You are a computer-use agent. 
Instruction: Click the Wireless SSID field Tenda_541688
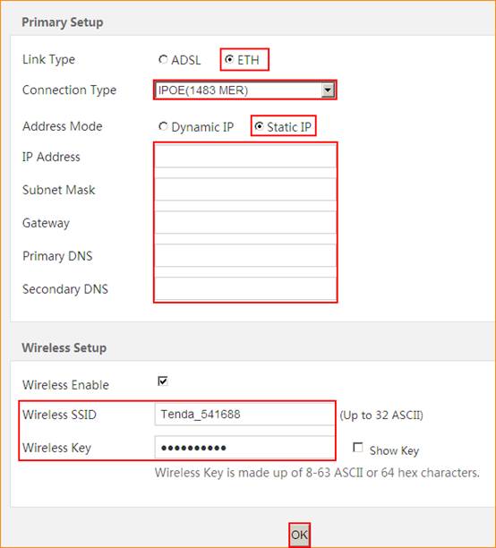(x=244, y=415)
